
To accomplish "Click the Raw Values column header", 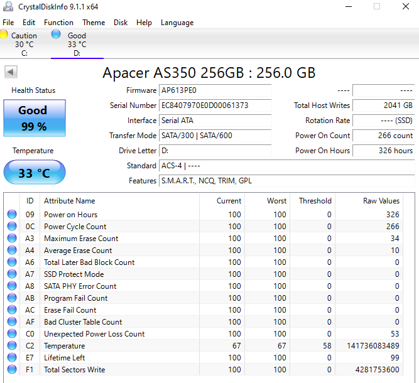I will click(369, 200).
